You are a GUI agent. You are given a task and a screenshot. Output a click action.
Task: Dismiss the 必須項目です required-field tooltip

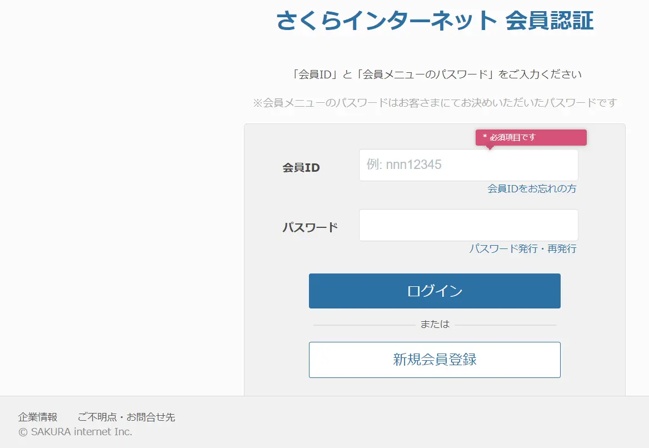point(531,137)
